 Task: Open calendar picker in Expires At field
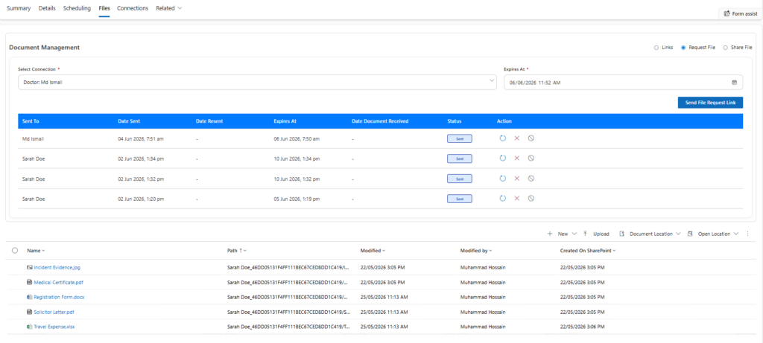tap(734, 83)
